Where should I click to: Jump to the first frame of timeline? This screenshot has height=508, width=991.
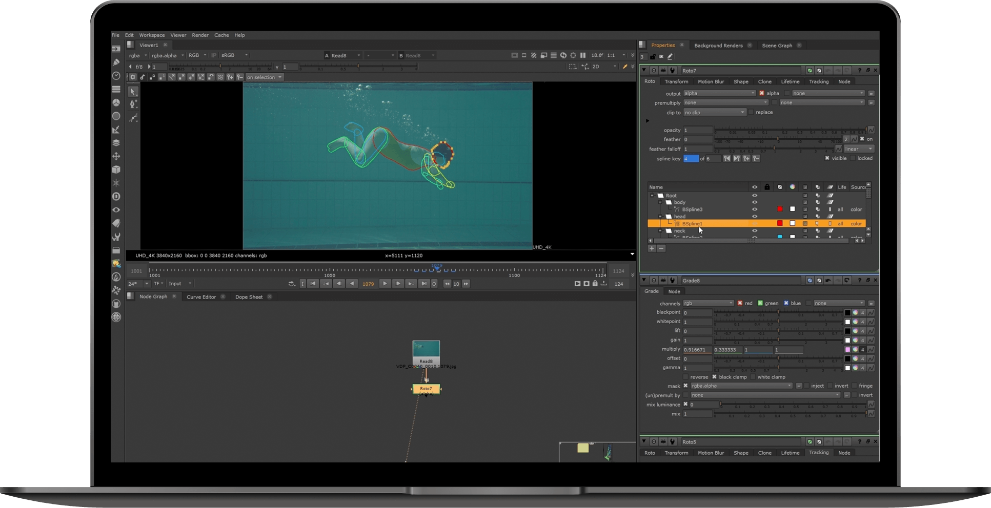313,284
